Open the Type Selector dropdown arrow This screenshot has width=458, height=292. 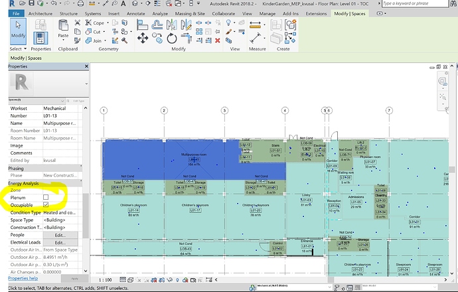tap(86, 84)
